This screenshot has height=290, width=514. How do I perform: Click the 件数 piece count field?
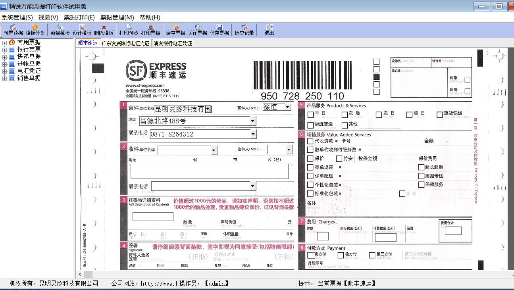click(323, 236)
